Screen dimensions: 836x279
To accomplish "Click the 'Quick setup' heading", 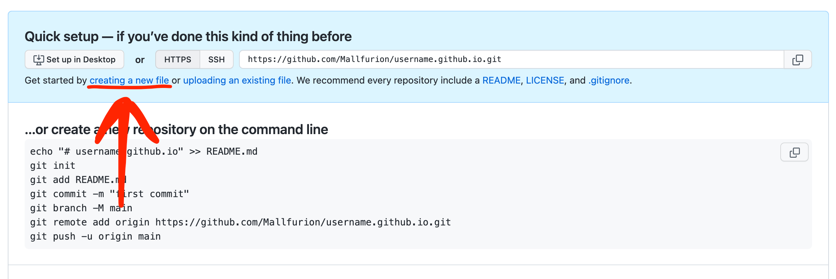I will pos(188,36).
